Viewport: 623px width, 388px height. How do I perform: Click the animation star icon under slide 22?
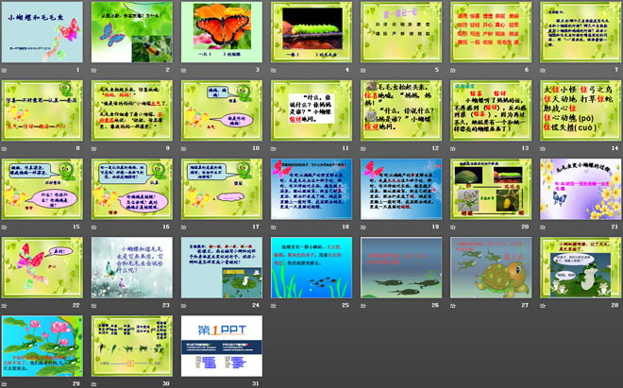tap(4, 306)
